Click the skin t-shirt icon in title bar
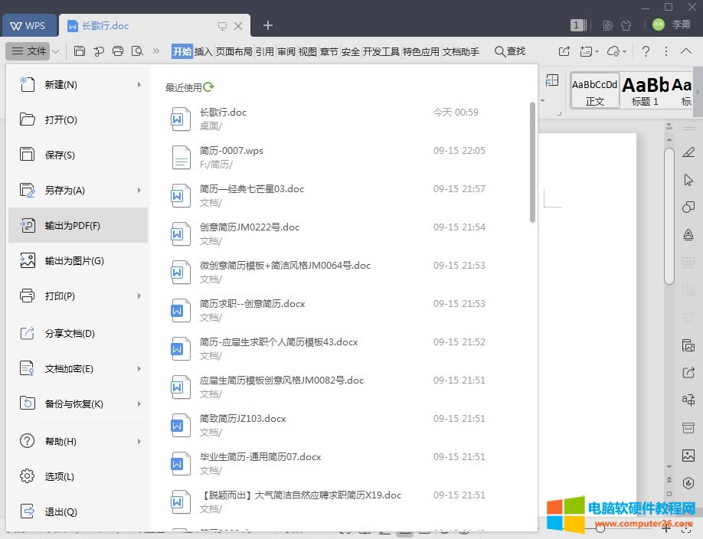 click(626, 25)
